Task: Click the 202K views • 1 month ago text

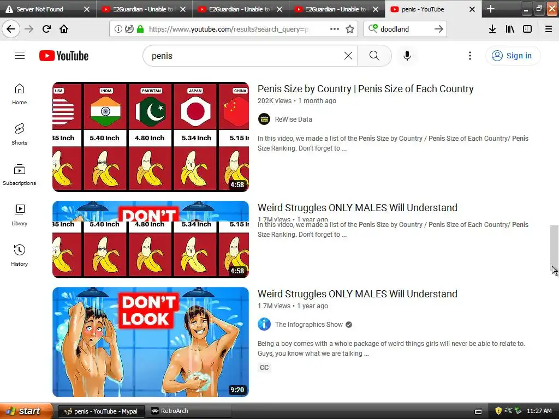Action: [x=296, y=101]
